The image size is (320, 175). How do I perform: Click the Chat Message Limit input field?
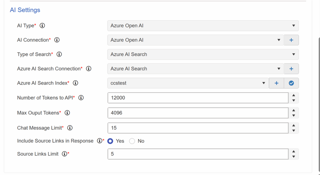tap(198, 128)
